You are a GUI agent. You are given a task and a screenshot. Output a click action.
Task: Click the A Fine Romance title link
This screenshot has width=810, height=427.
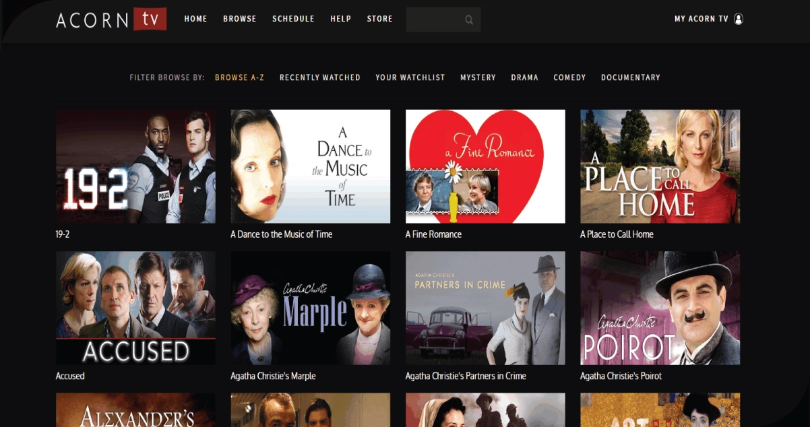(x=433, y=234)
